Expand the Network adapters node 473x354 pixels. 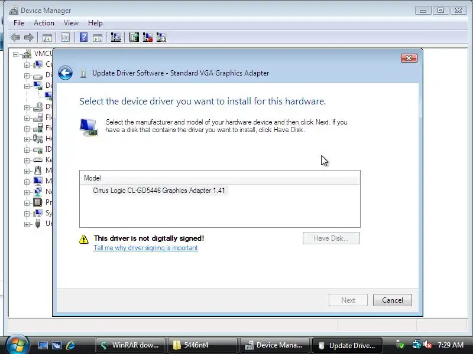pyautogui.click(x=27, y=192)
